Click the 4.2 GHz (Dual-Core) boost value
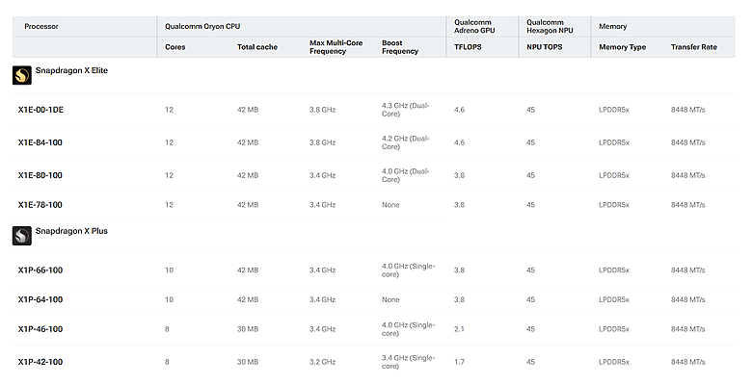The image size is (752, 385). click(406, 142)
